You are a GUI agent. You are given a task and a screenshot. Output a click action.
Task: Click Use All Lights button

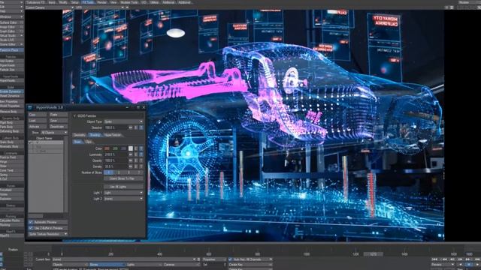point(123,187)
